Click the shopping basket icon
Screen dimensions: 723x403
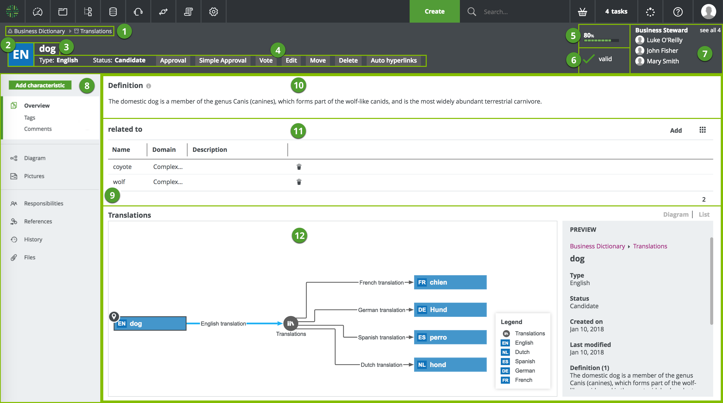pos(582,12)
